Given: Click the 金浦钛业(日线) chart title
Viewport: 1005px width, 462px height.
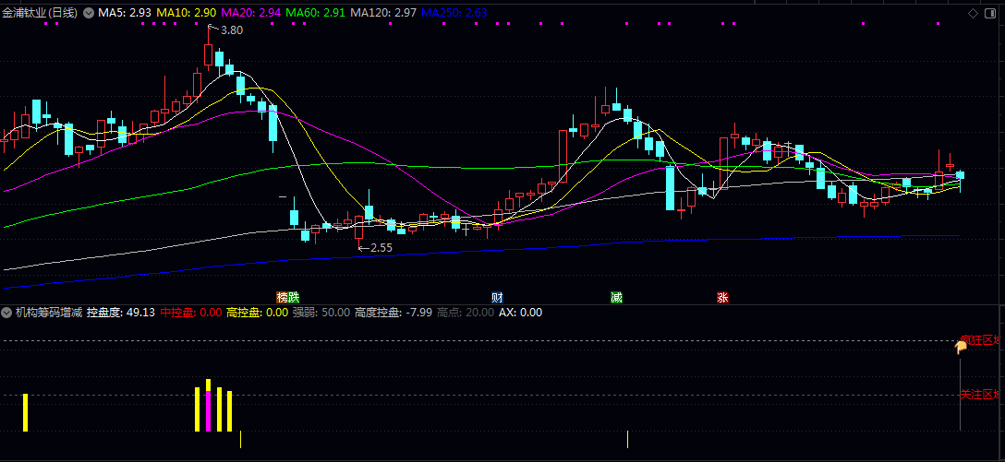Looking at the screenshot, I should coord(41,13).
